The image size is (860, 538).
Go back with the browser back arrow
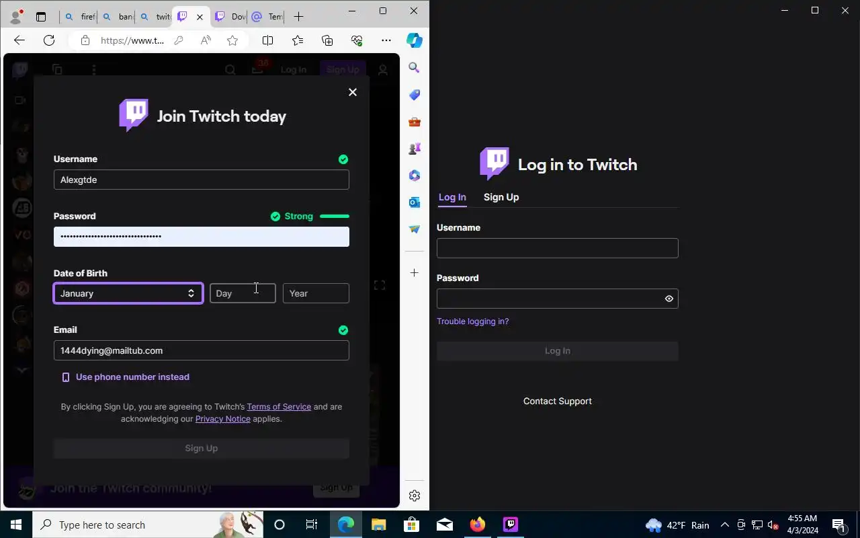pos(19,40)
